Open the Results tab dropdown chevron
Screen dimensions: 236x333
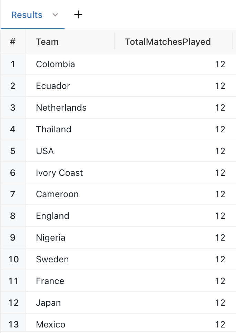pos(55,15)
